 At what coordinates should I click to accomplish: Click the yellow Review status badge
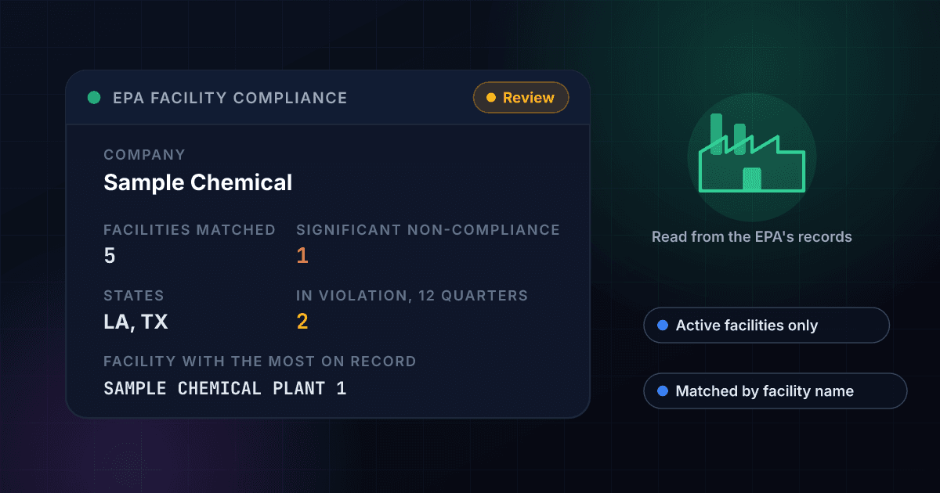coord(521,98)
